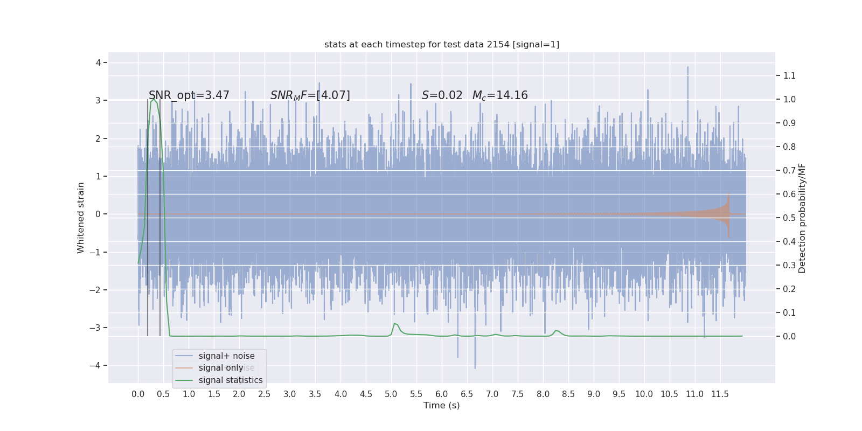Click right y-axis tick label 1.0
Screen dimensions: 862x431
[x=789, y=100]
